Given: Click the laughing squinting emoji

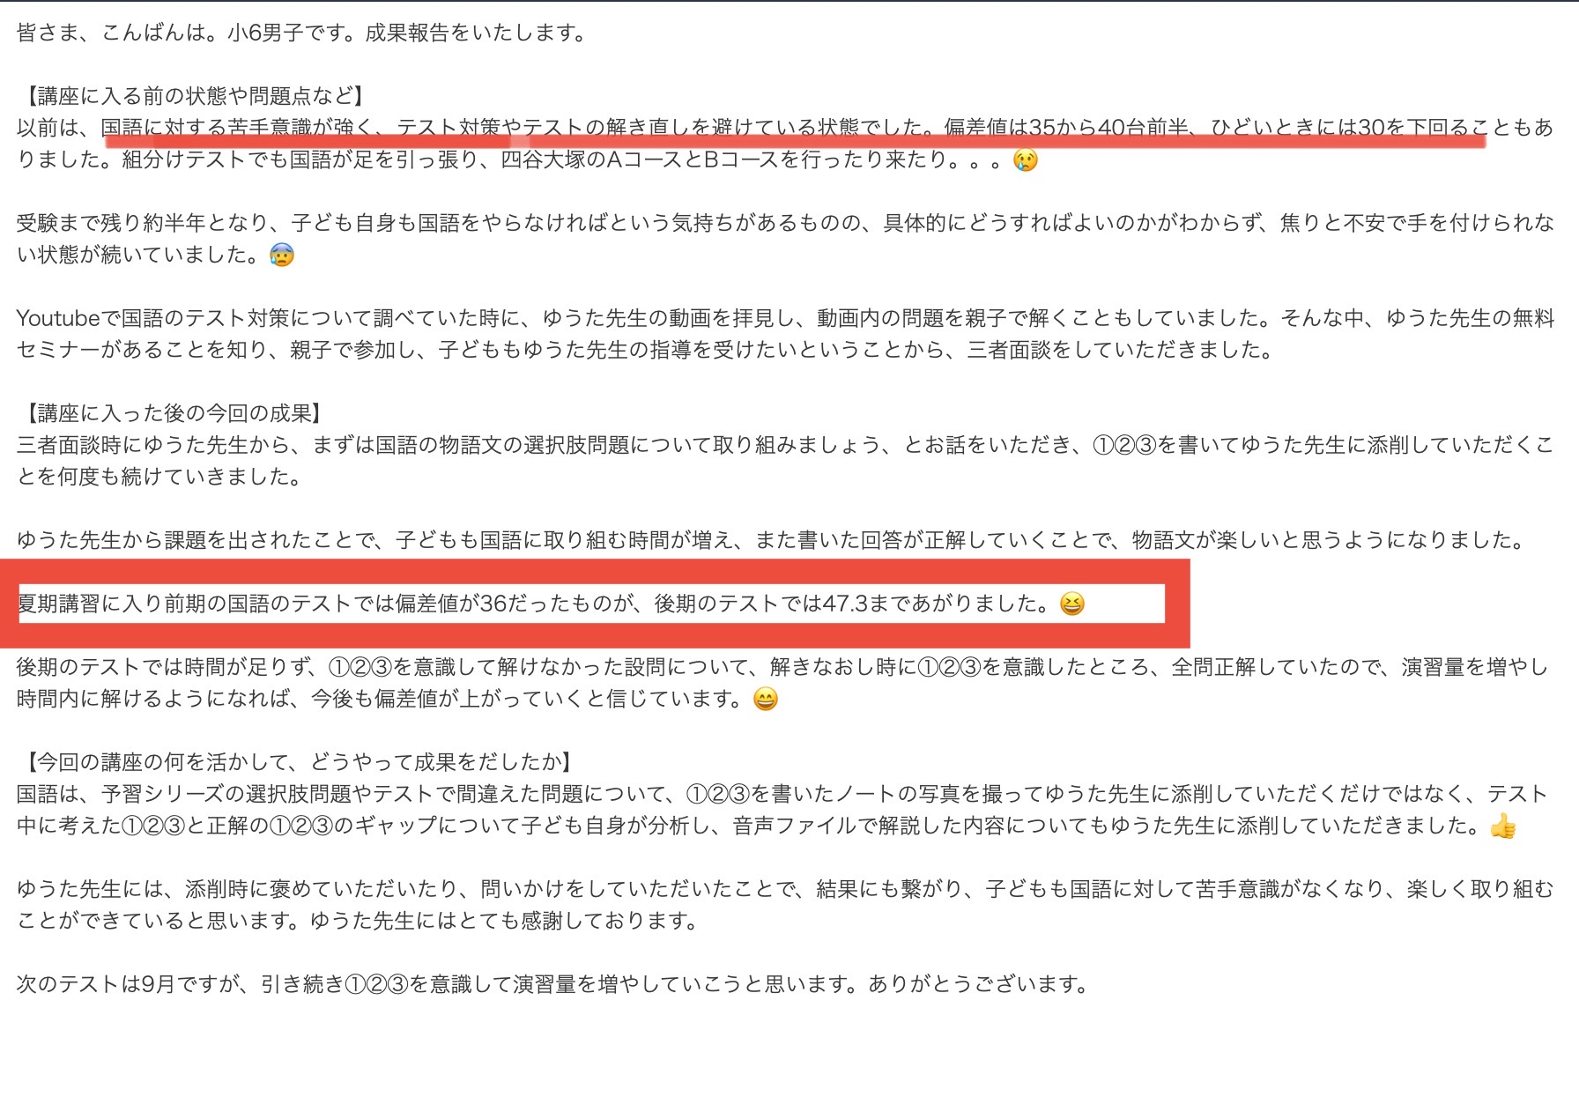Looking at the screenshot, I should [x=1071, y=604].
